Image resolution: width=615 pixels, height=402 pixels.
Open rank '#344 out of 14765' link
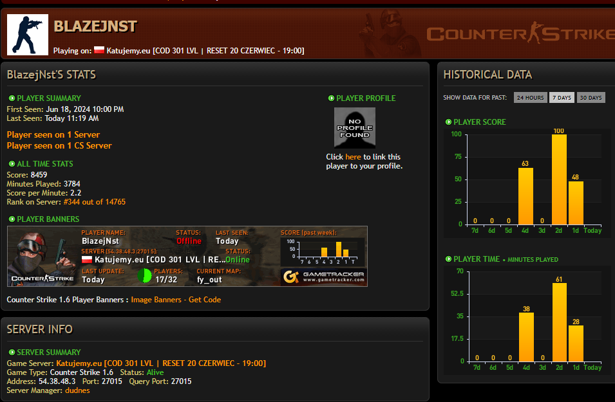[95, 202]
